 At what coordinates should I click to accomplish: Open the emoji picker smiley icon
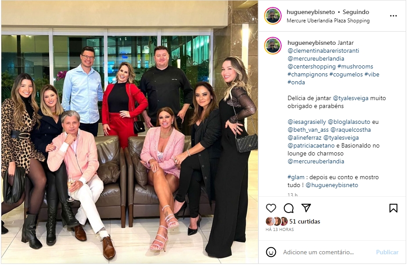(271, 252)
